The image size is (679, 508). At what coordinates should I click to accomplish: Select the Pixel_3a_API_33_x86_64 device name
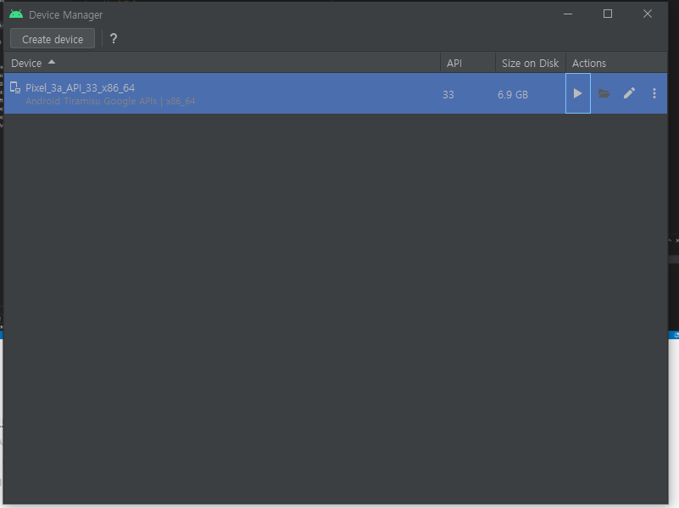[81, 88]
